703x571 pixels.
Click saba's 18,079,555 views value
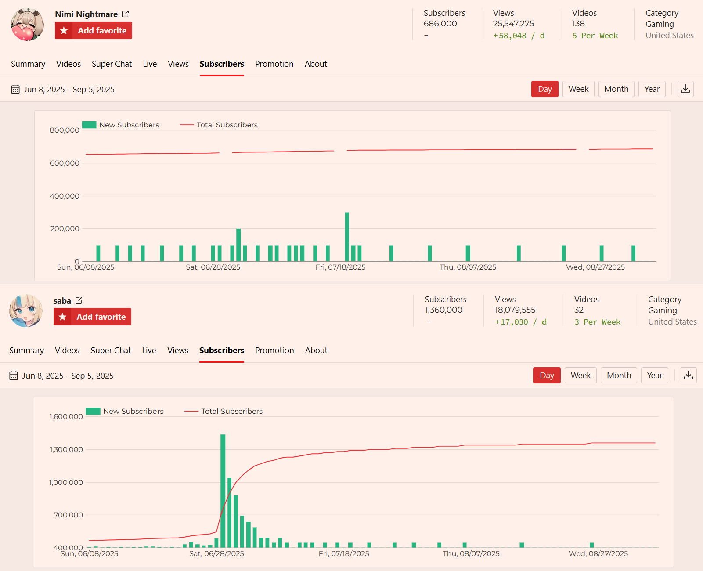[x=516, y=310]
